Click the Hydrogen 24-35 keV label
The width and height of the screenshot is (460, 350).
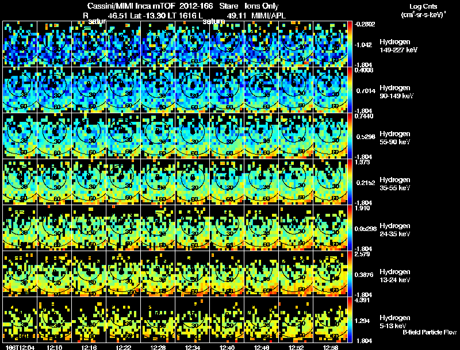click(395, 230)
